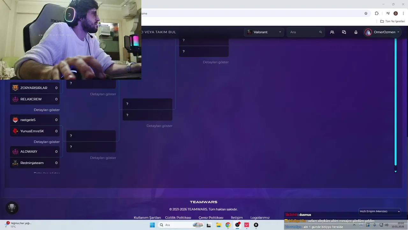Open Çerez Politikası footer link
The image size is (408, 230).
tap(211, 218)
